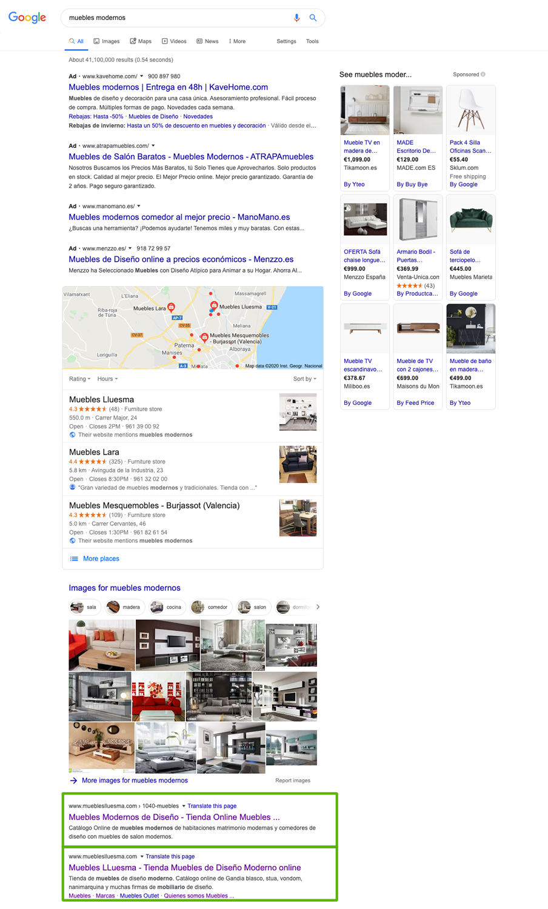Expand the kavehome.com ad URL arrow
The image size is (548, 909).
(x=141, y=76)
